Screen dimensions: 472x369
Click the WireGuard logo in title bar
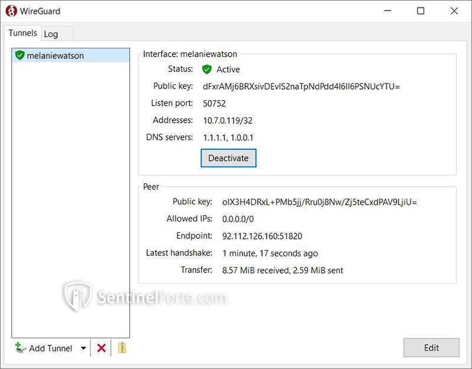[11, 11]
